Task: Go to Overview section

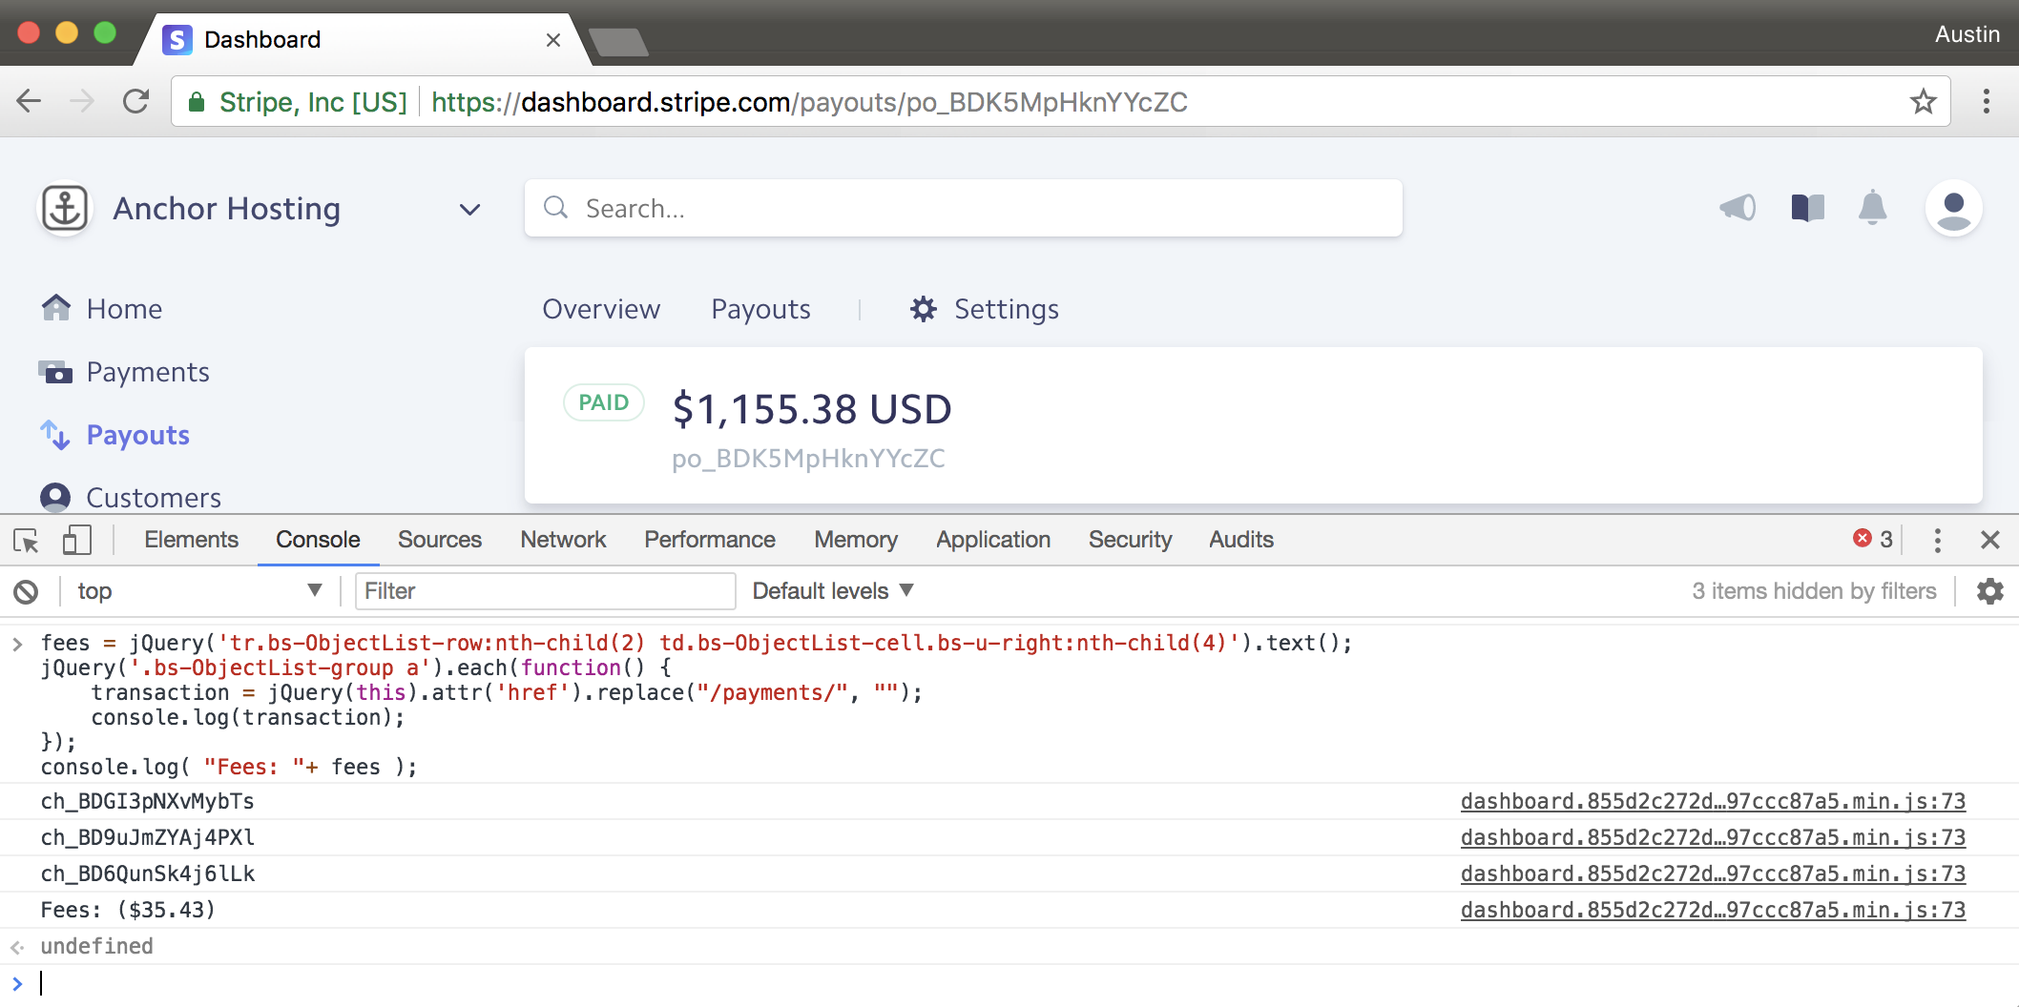Action: [601, 309]
